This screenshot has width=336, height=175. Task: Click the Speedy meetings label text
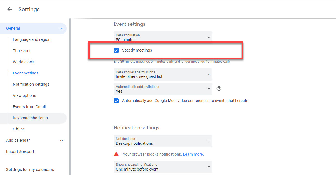(x=137, y=50)
